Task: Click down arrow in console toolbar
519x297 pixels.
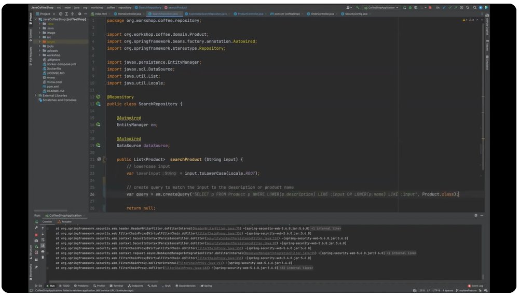Action: click(43, 234)
